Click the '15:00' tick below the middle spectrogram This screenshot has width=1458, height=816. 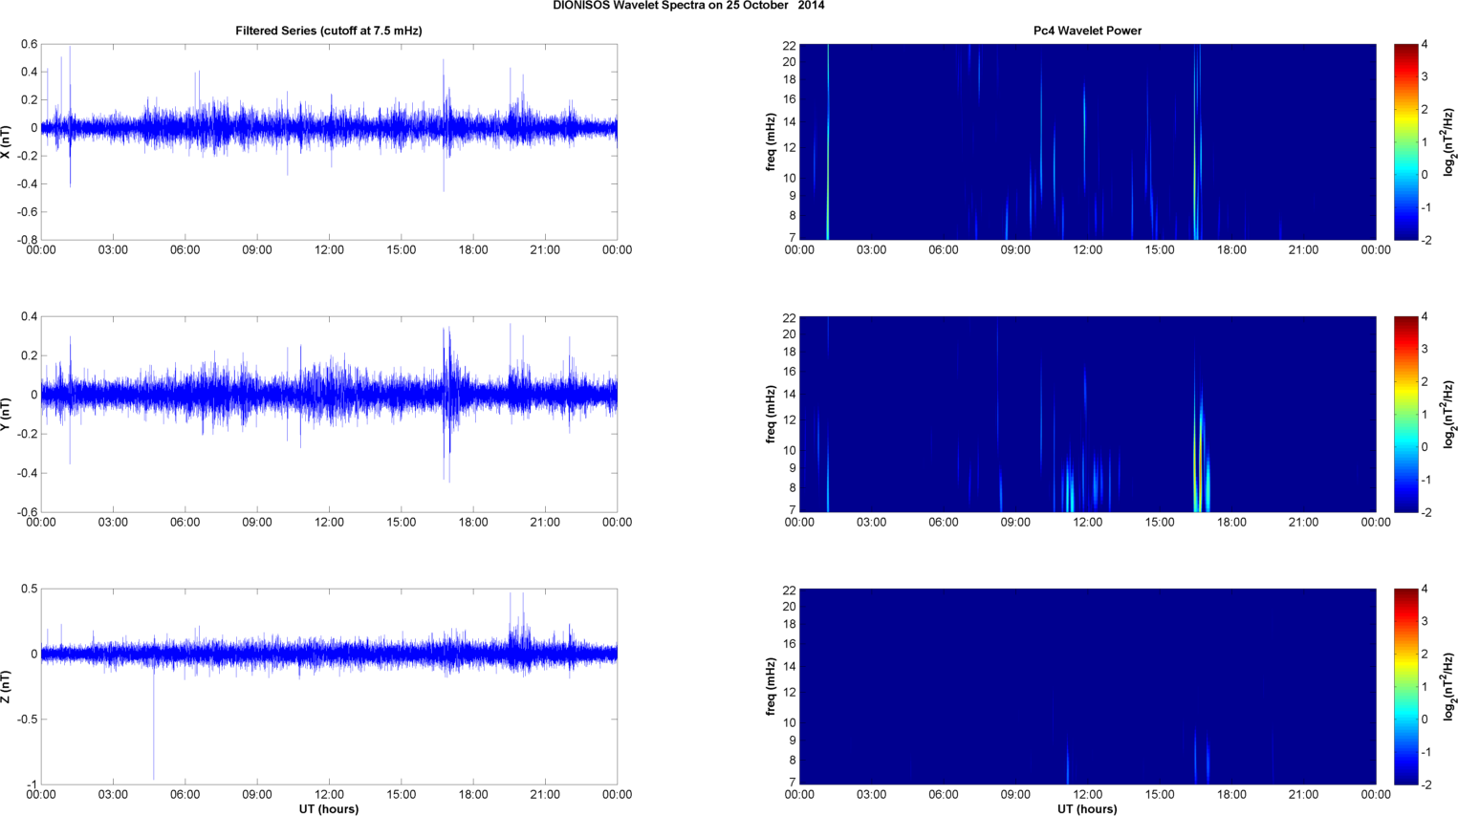[x=1160, y=523]
